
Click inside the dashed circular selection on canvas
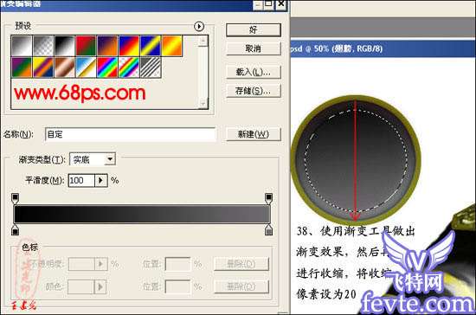[x=357, y=161]
